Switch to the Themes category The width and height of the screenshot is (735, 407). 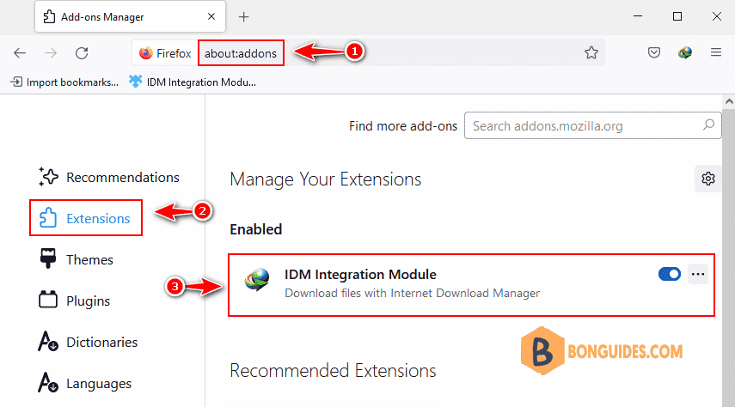(77, 259)
